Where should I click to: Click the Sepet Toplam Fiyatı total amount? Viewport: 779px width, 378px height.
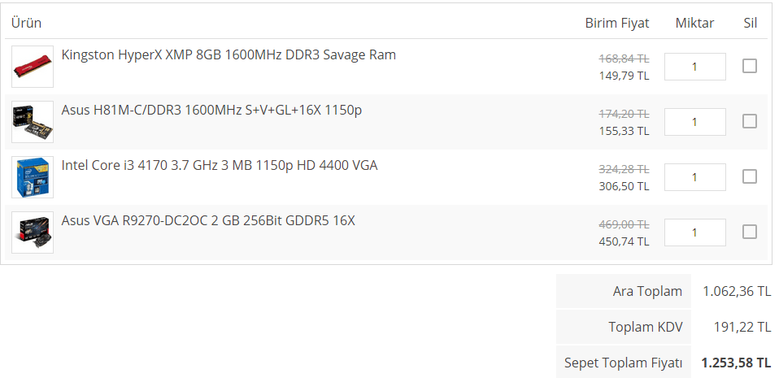736,363
